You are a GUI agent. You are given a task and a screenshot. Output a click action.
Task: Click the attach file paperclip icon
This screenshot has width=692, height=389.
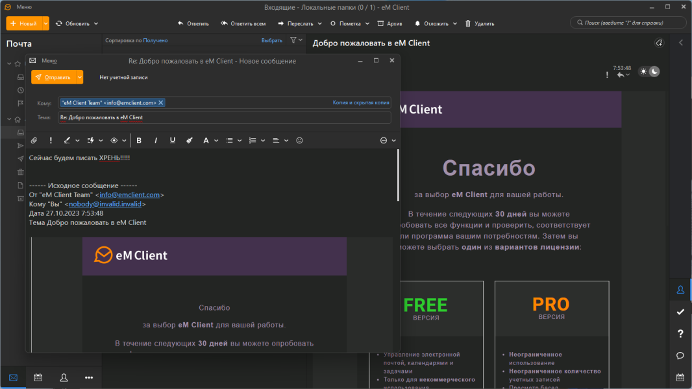tap(34, 141)
